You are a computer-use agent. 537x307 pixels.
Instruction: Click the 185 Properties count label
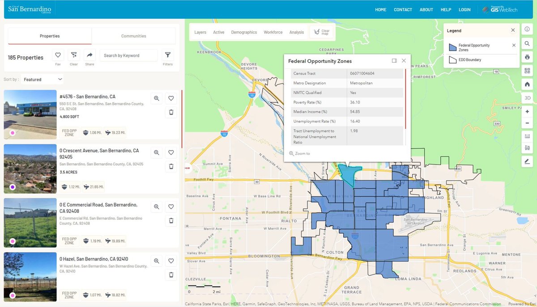point(26,58)
